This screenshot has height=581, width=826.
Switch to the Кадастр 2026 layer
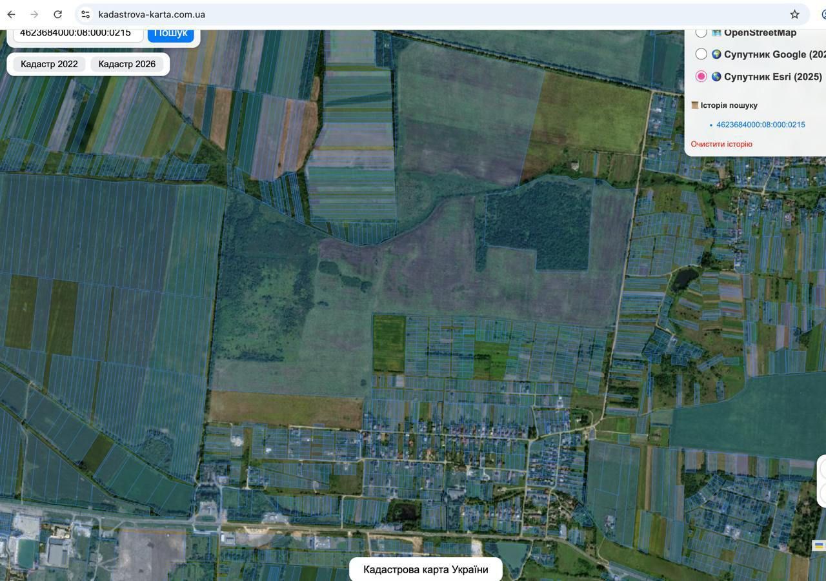(x=126, y=64)
